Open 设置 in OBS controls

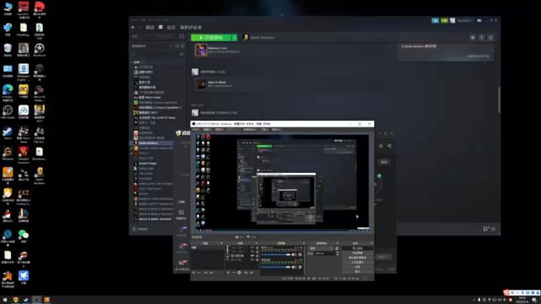click(x=358, y=267)
